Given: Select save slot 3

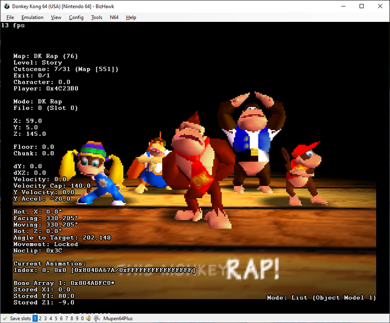Looking at the screenshot, I should (x=46, y=318).
